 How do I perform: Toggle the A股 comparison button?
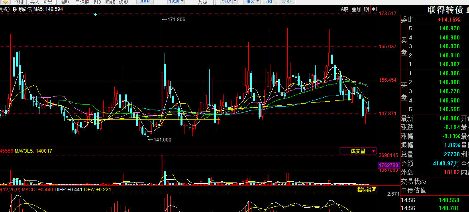tap(344, 9)
